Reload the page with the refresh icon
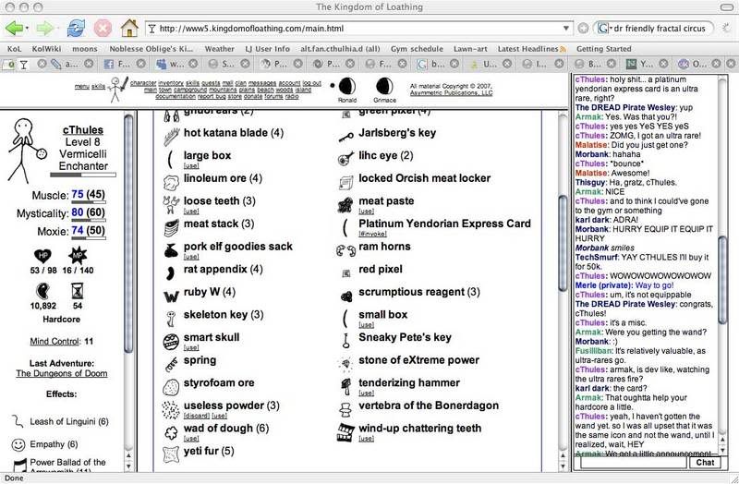 tap(76, 29)
